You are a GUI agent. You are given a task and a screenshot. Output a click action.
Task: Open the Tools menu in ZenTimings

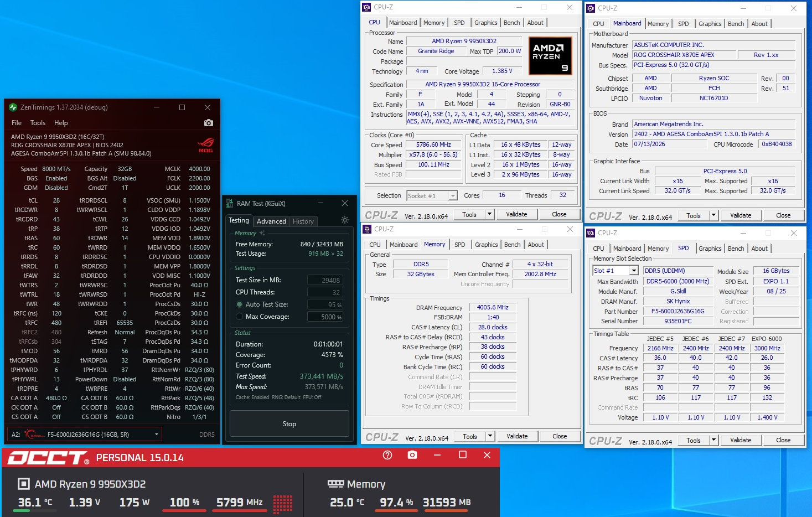pos(38,123)
